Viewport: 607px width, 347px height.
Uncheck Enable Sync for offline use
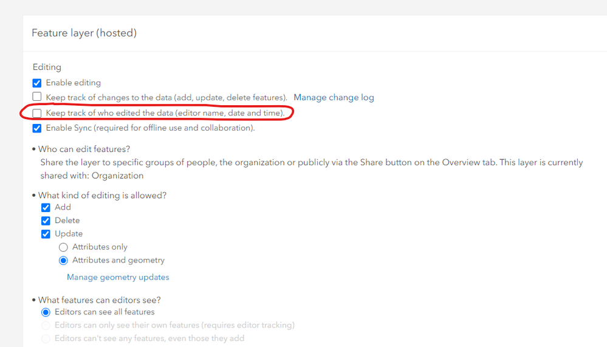click(x=37, y=128)
